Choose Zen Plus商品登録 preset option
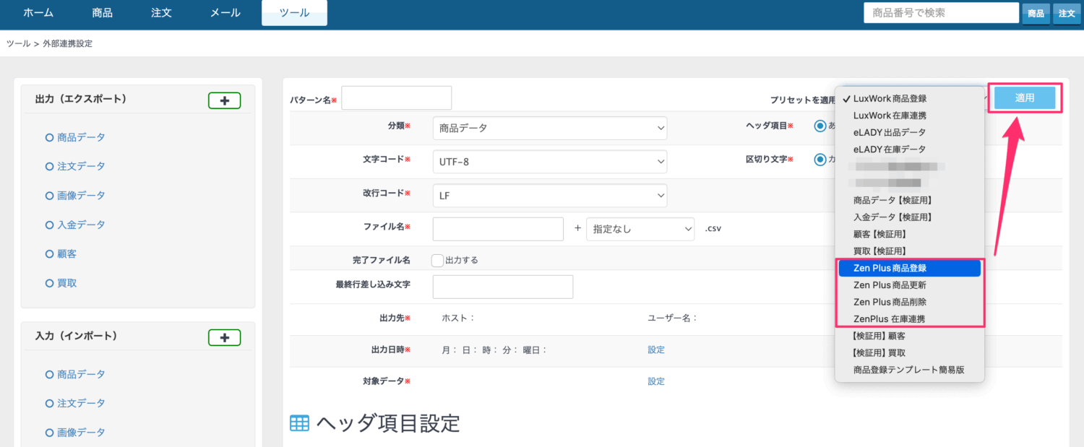 [910, 268]
